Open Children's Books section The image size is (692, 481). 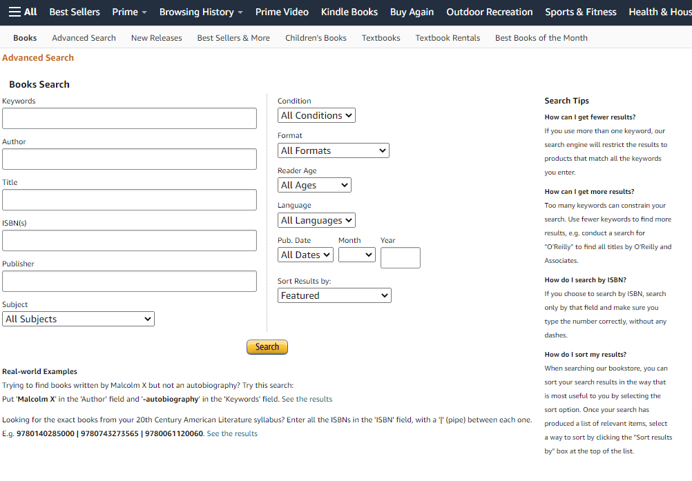[316, 38]
